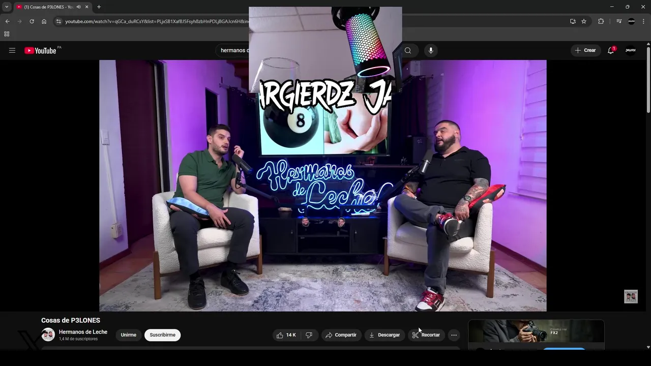Viewport: 651px width, 366px height.
Task: View site information icon in address bar
Action: pyautogui.click(x=58, y=21)
